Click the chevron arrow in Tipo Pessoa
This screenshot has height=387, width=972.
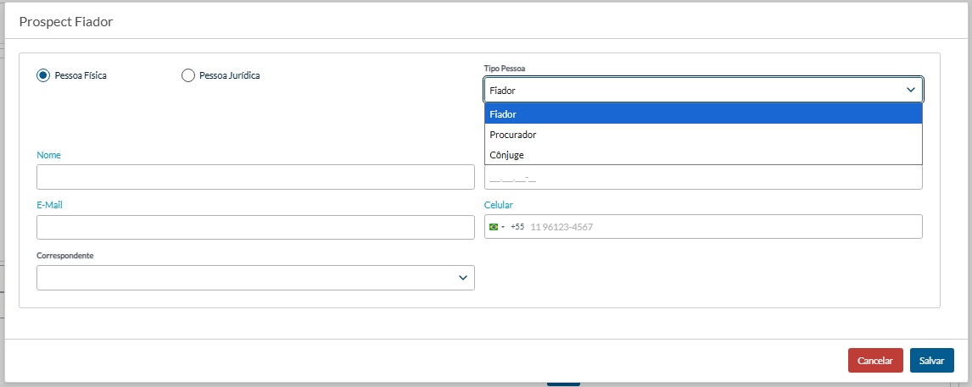911,90
